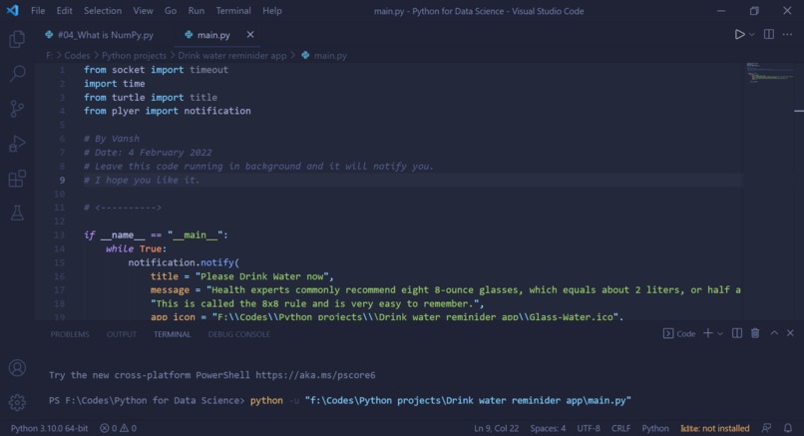The image size is (804, 436).
Task: Change indentation via Spaces: 4
Action: (x=548, y=428)
